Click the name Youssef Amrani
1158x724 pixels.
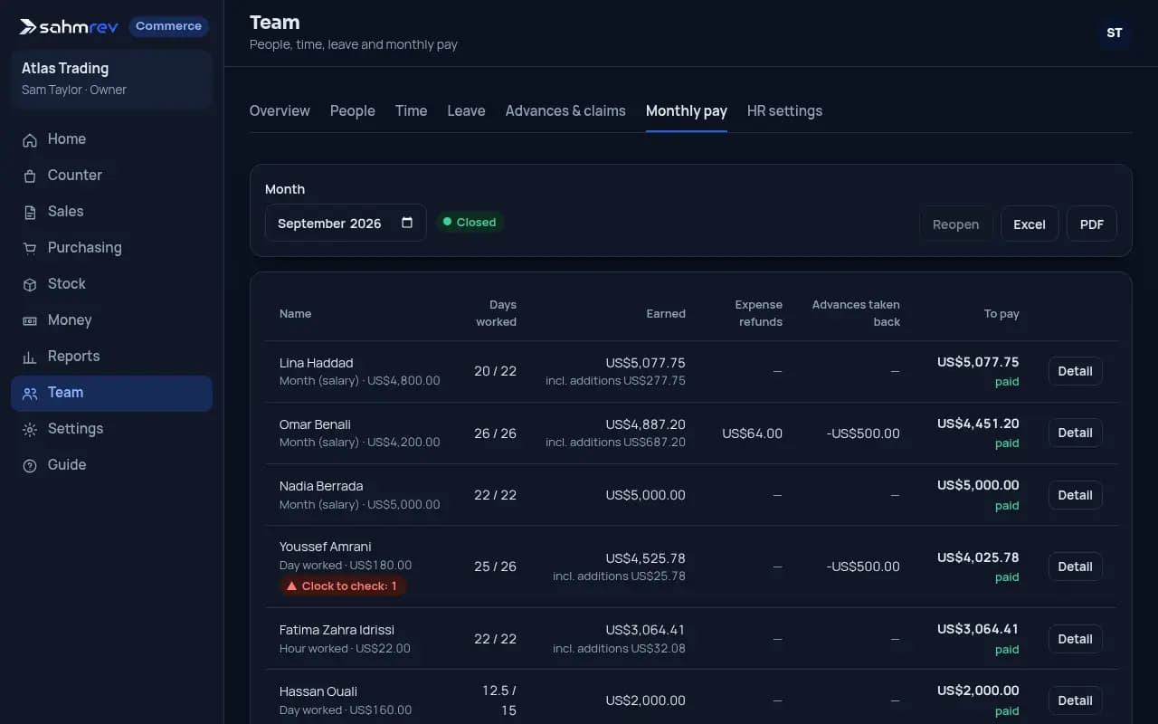point(326,547)
